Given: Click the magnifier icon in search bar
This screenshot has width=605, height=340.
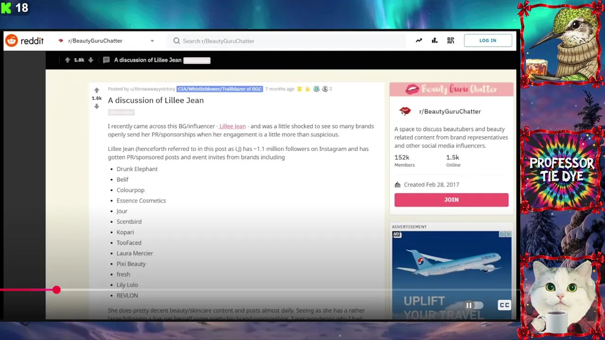Looking at the screenshot, I should [177, 41].
